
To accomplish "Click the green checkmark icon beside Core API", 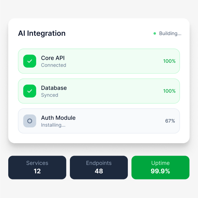I will pos(30,61).
